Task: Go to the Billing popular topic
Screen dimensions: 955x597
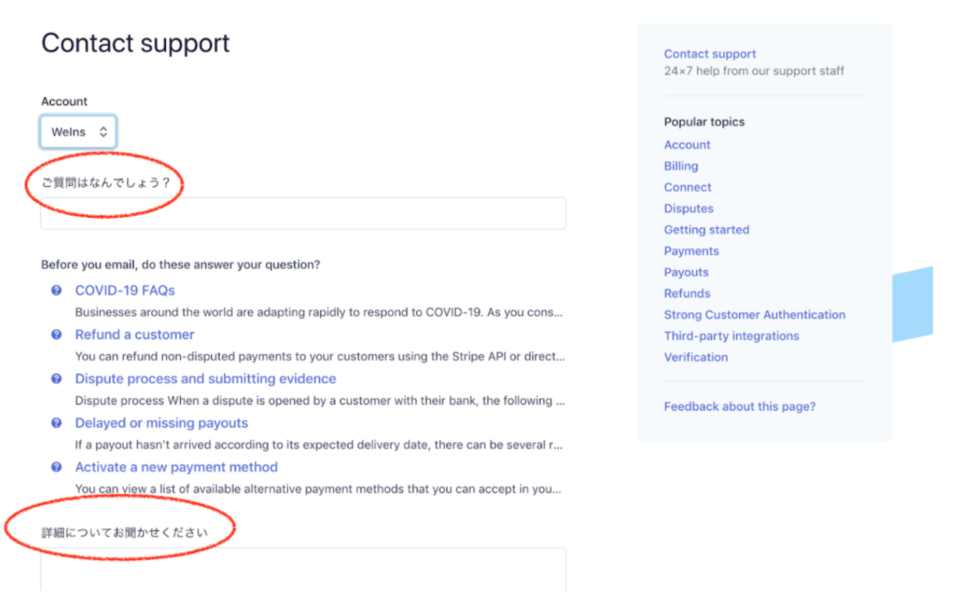Action: pos(681,166)
